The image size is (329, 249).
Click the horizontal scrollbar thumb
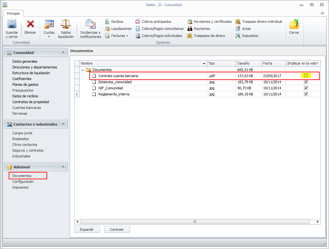click(195, 221)
